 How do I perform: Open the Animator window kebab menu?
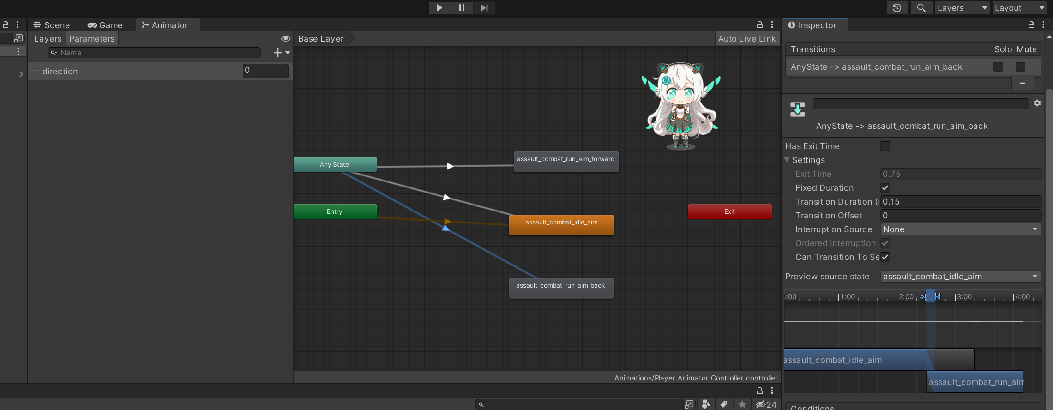(x=772, y=24)
